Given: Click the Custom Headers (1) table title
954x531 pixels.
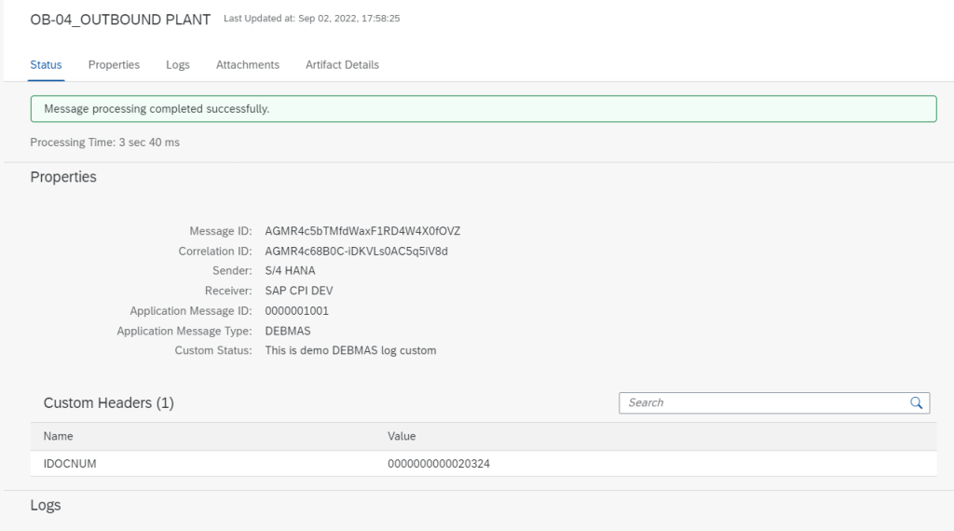Looking at the screenshot, I should point(108,403).
